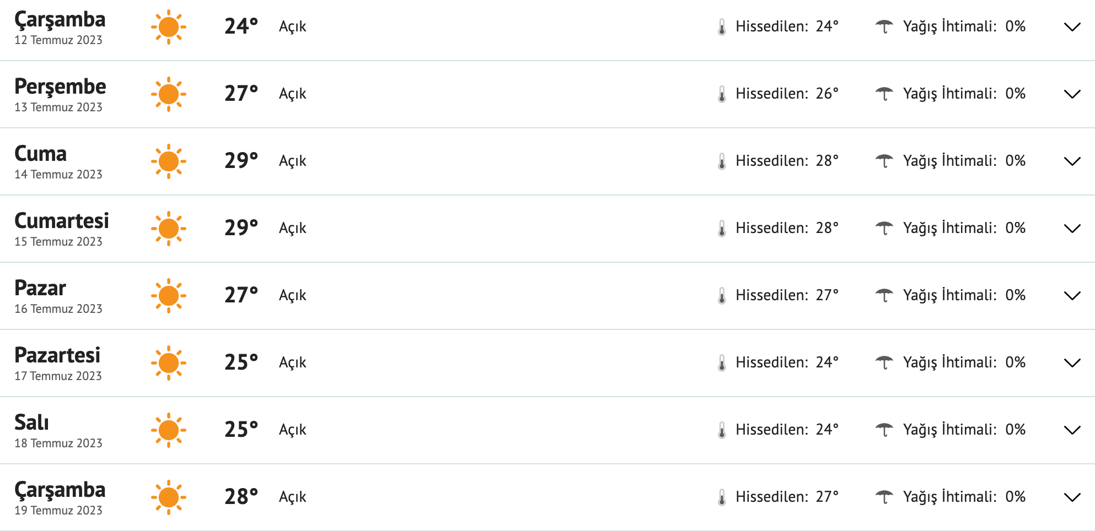
Task: Click umbrella icon for 19 Temmuz 2023
Action: (884, 497)
